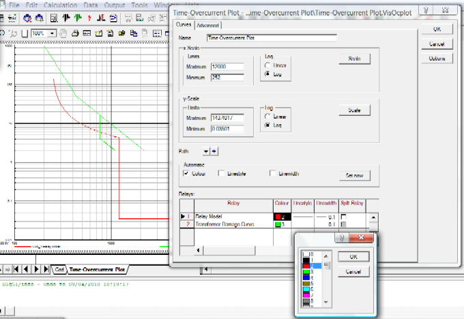Pick the green colour swatch in list

[306, 272]
